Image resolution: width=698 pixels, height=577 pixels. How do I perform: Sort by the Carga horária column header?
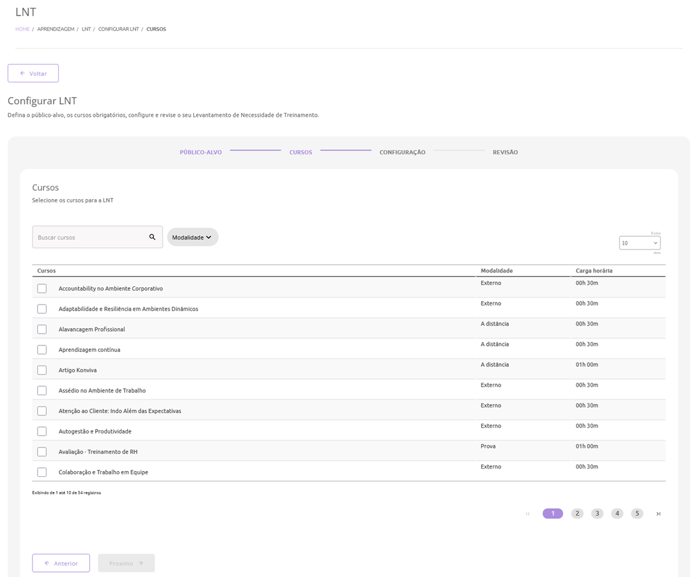pos(595,271)
